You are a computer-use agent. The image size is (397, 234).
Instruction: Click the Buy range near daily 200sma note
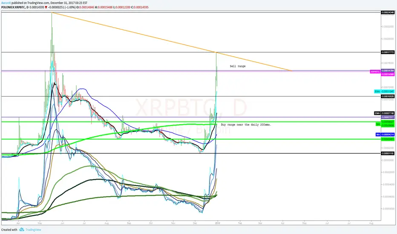246,125
